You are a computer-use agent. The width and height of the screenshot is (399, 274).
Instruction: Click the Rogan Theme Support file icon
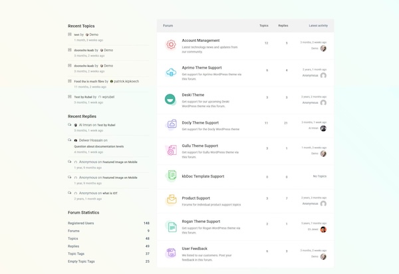pyautogui.click(x=172, y=226)
